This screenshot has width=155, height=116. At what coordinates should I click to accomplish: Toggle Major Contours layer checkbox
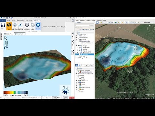click(x=80, y=51)
